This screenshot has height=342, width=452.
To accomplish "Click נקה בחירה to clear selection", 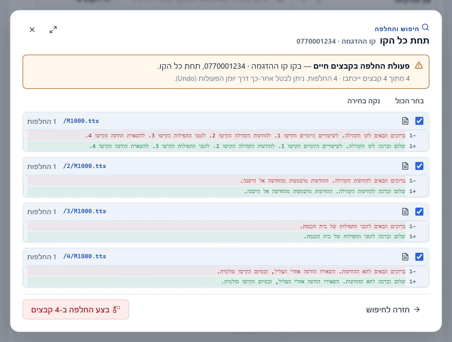I will (364, 101).
